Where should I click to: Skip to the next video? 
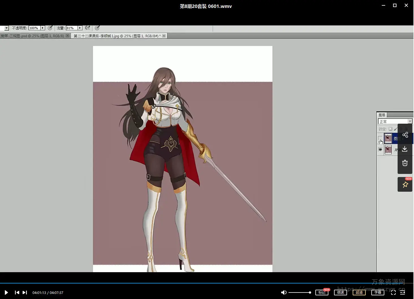coord(25,293)
